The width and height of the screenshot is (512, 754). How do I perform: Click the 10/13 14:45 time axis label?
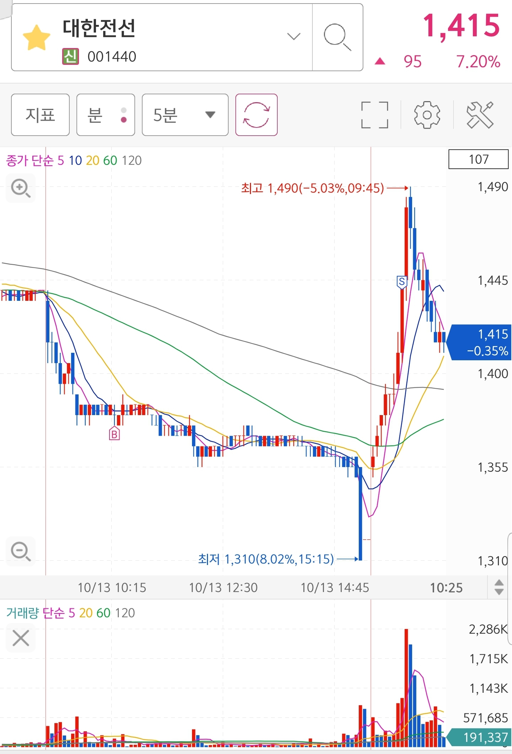tap(335, 588)
